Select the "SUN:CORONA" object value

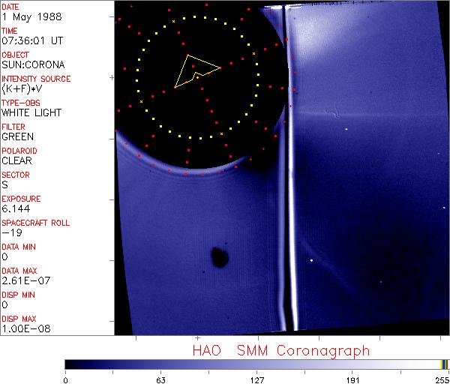pyautogui.click(x=31, y=64)
